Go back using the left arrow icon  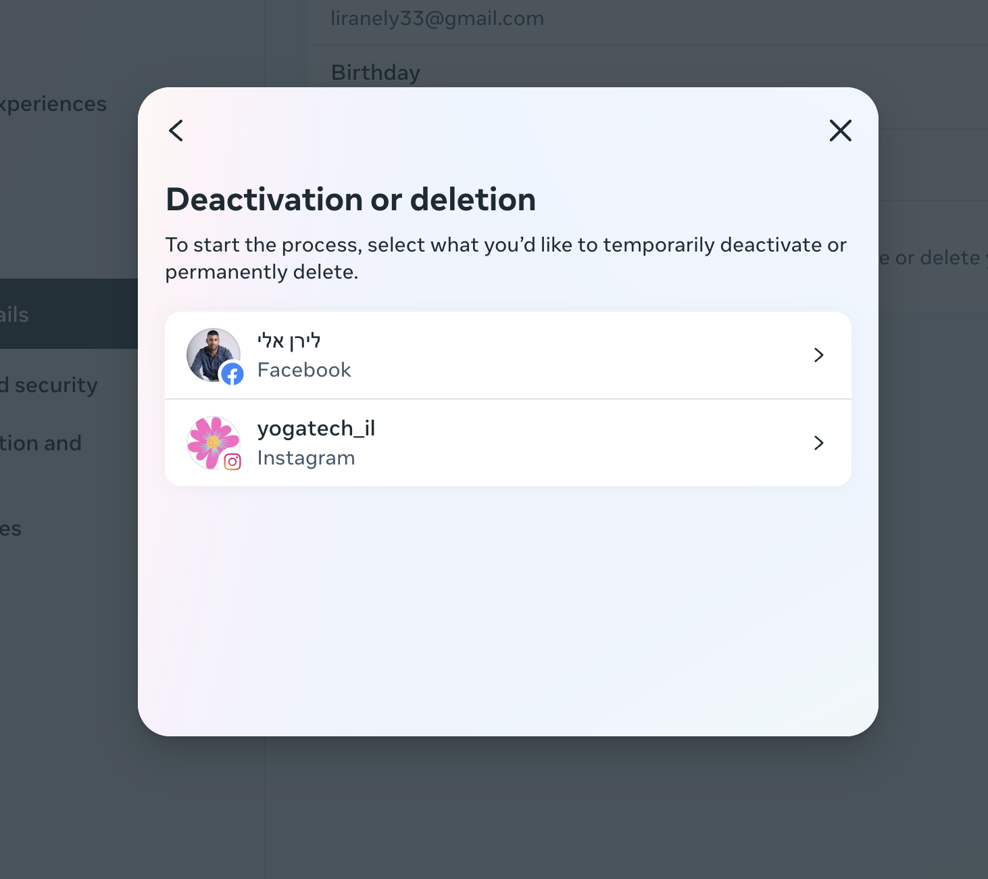[176, 130]
